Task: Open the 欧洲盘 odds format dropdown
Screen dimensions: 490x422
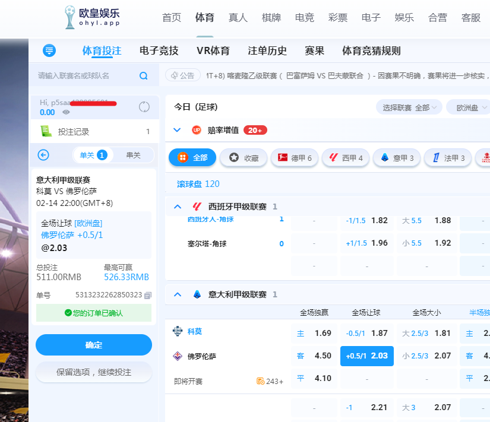Action: click(x=469, y=107)
